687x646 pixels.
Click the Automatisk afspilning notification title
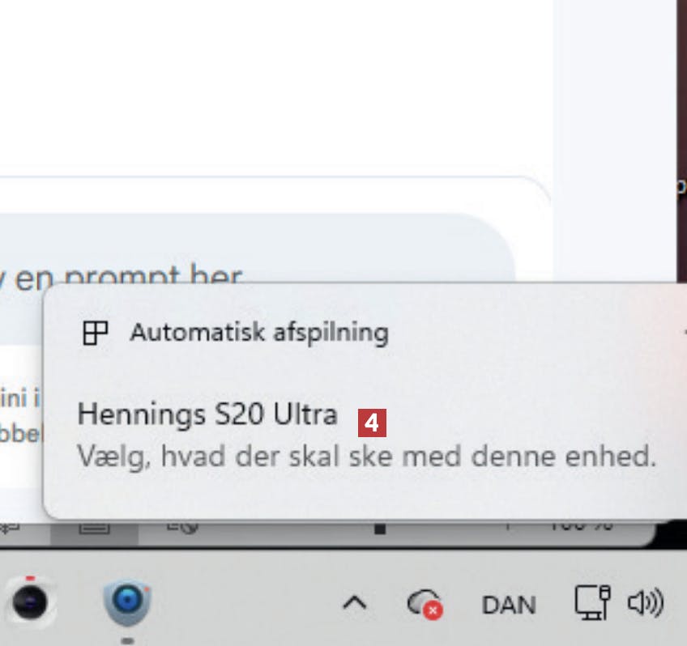coord(259,332)
